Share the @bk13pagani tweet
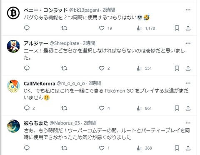 188,28
